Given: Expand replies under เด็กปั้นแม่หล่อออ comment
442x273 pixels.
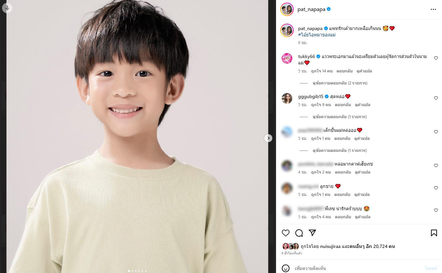Looking at the screenshot, I should coord(340,151).
